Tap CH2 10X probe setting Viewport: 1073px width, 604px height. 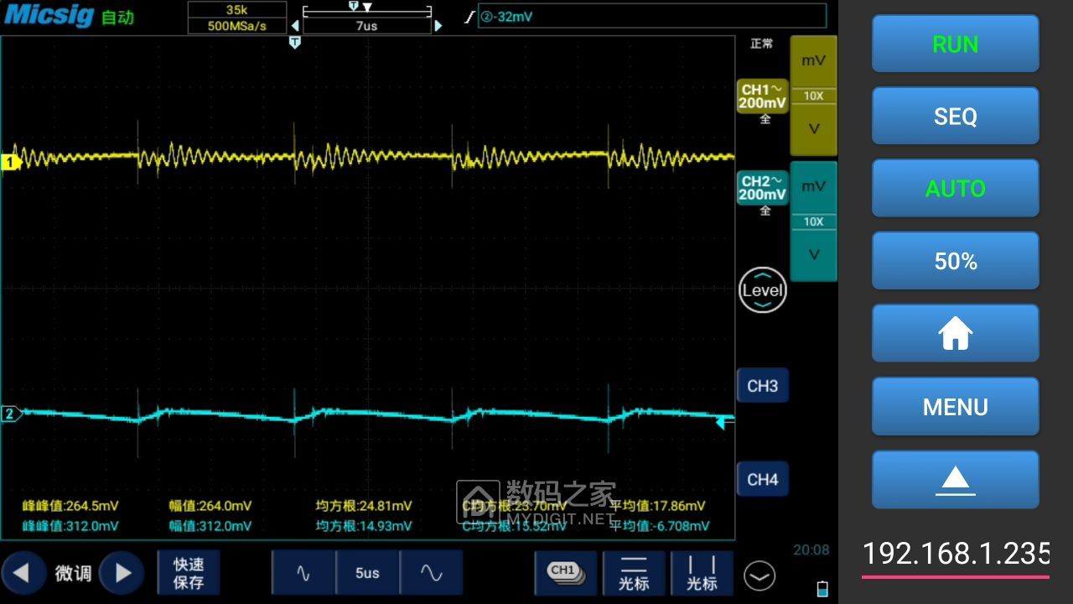[x=813, y=221]
